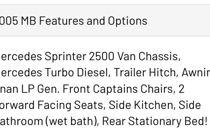Screen dimensions: 210x134
Task: Click the text 'LP Gen.'
Action: (x=40, y=89)
